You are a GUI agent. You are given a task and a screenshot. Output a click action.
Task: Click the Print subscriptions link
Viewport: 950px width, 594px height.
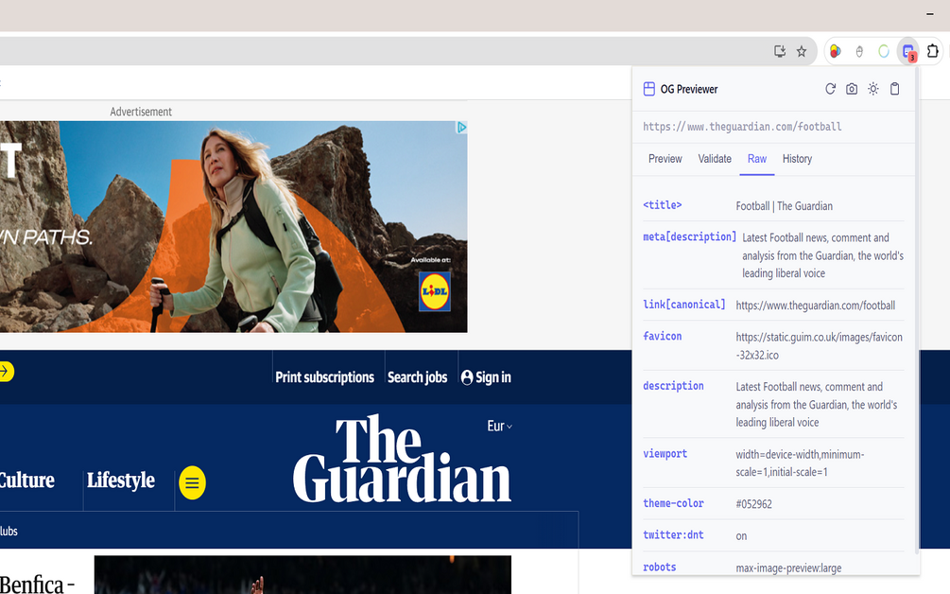[325, 377]
